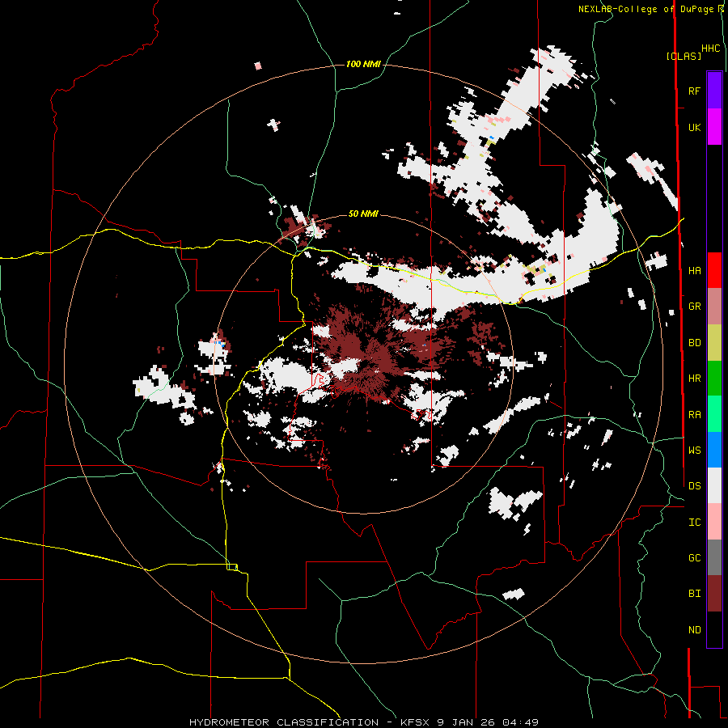Click the UK legend label
This screenshot has width=728, height=728.
click(x=694, y=128)
